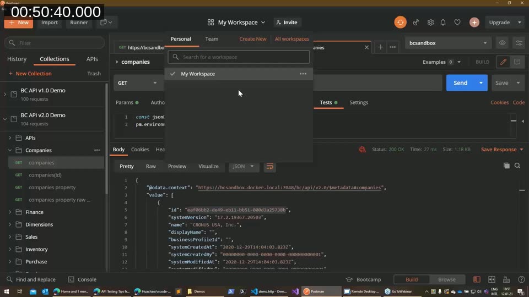Search the response with magnifier icon
The image size is (529, 297).
[517, 166]
